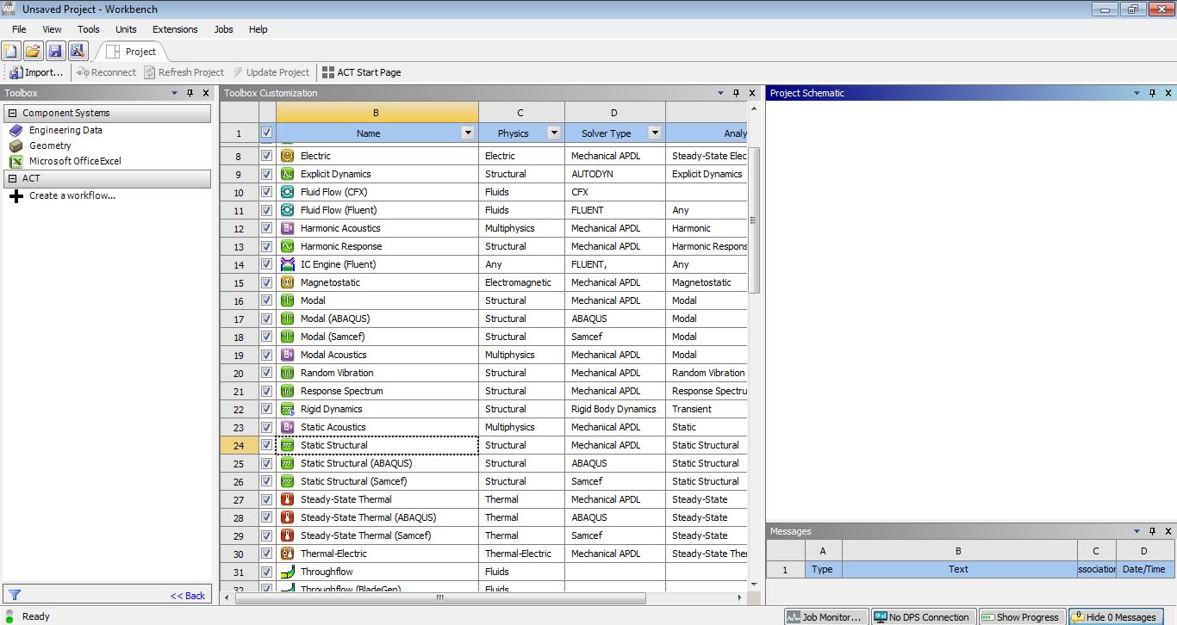Click the Thermal-Electric system icon
Image resolution: width=1177 pixels, height=625 pixels.
(x=288, y=554)
